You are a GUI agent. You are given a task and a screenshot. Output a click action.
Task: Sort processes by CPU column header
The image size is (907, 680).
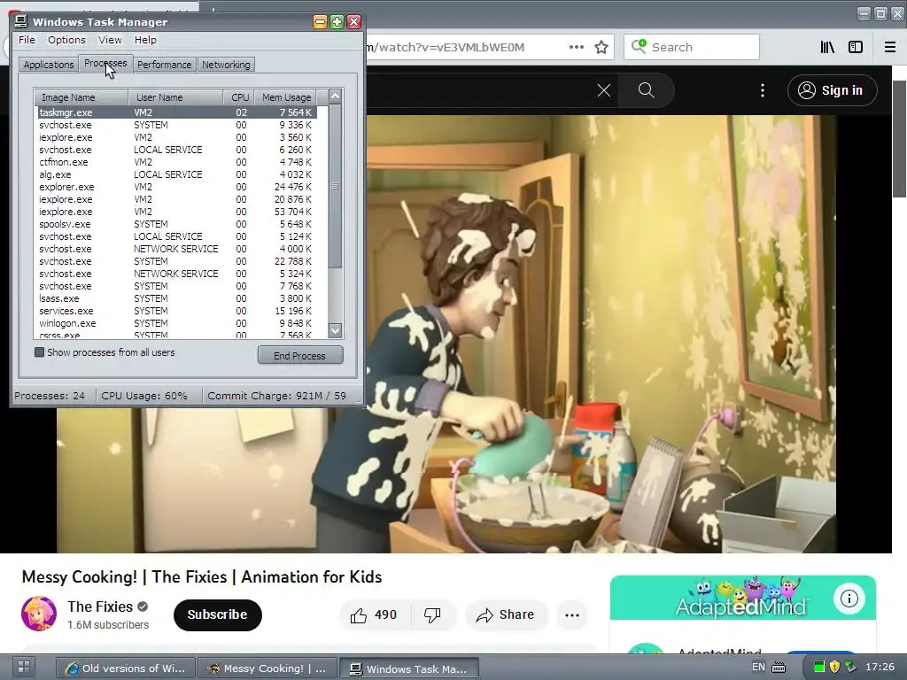(x=239, y=97)
